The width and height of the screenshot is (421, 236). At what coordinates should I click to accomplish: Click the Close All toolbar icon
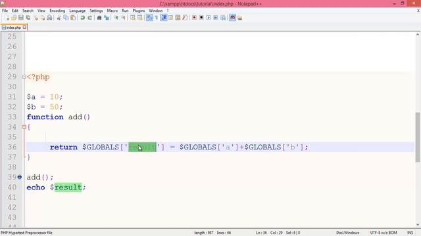click(x=42, y=18)
